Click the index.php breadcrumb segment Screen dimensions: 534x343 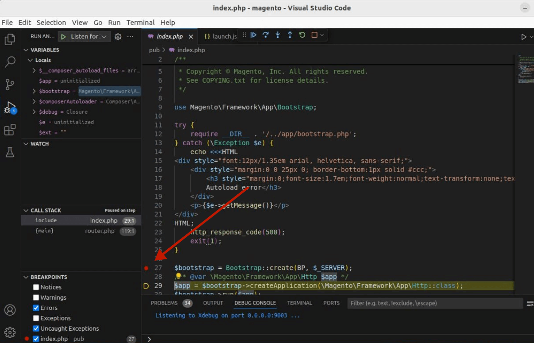coord(191,50)
